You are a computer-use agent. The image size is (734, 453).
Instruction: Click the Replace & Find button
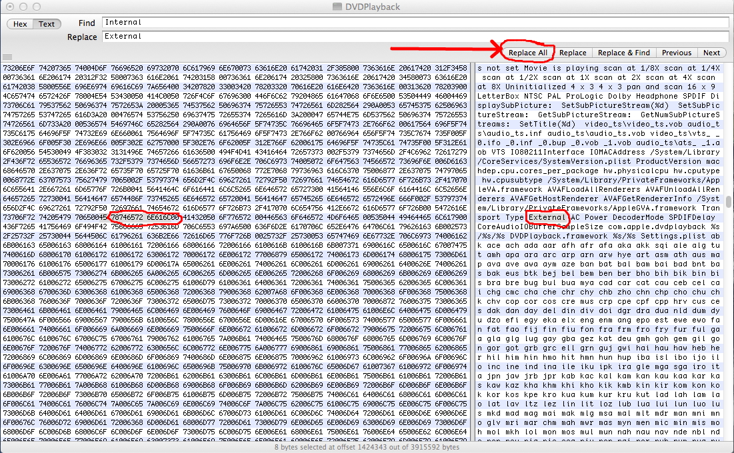pyautogui.click(x=623, y=53)
